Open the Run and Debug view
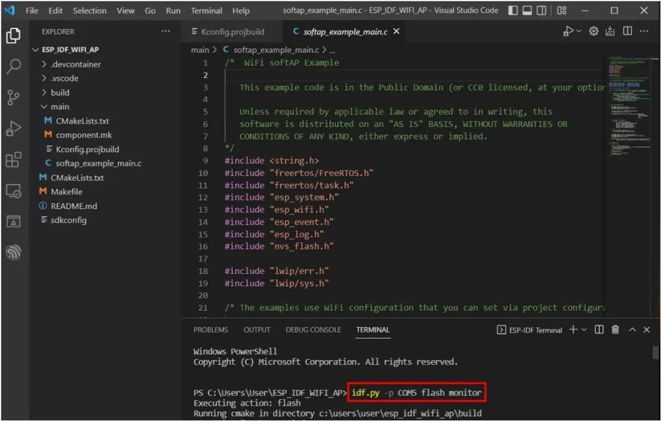 (14, 128)
